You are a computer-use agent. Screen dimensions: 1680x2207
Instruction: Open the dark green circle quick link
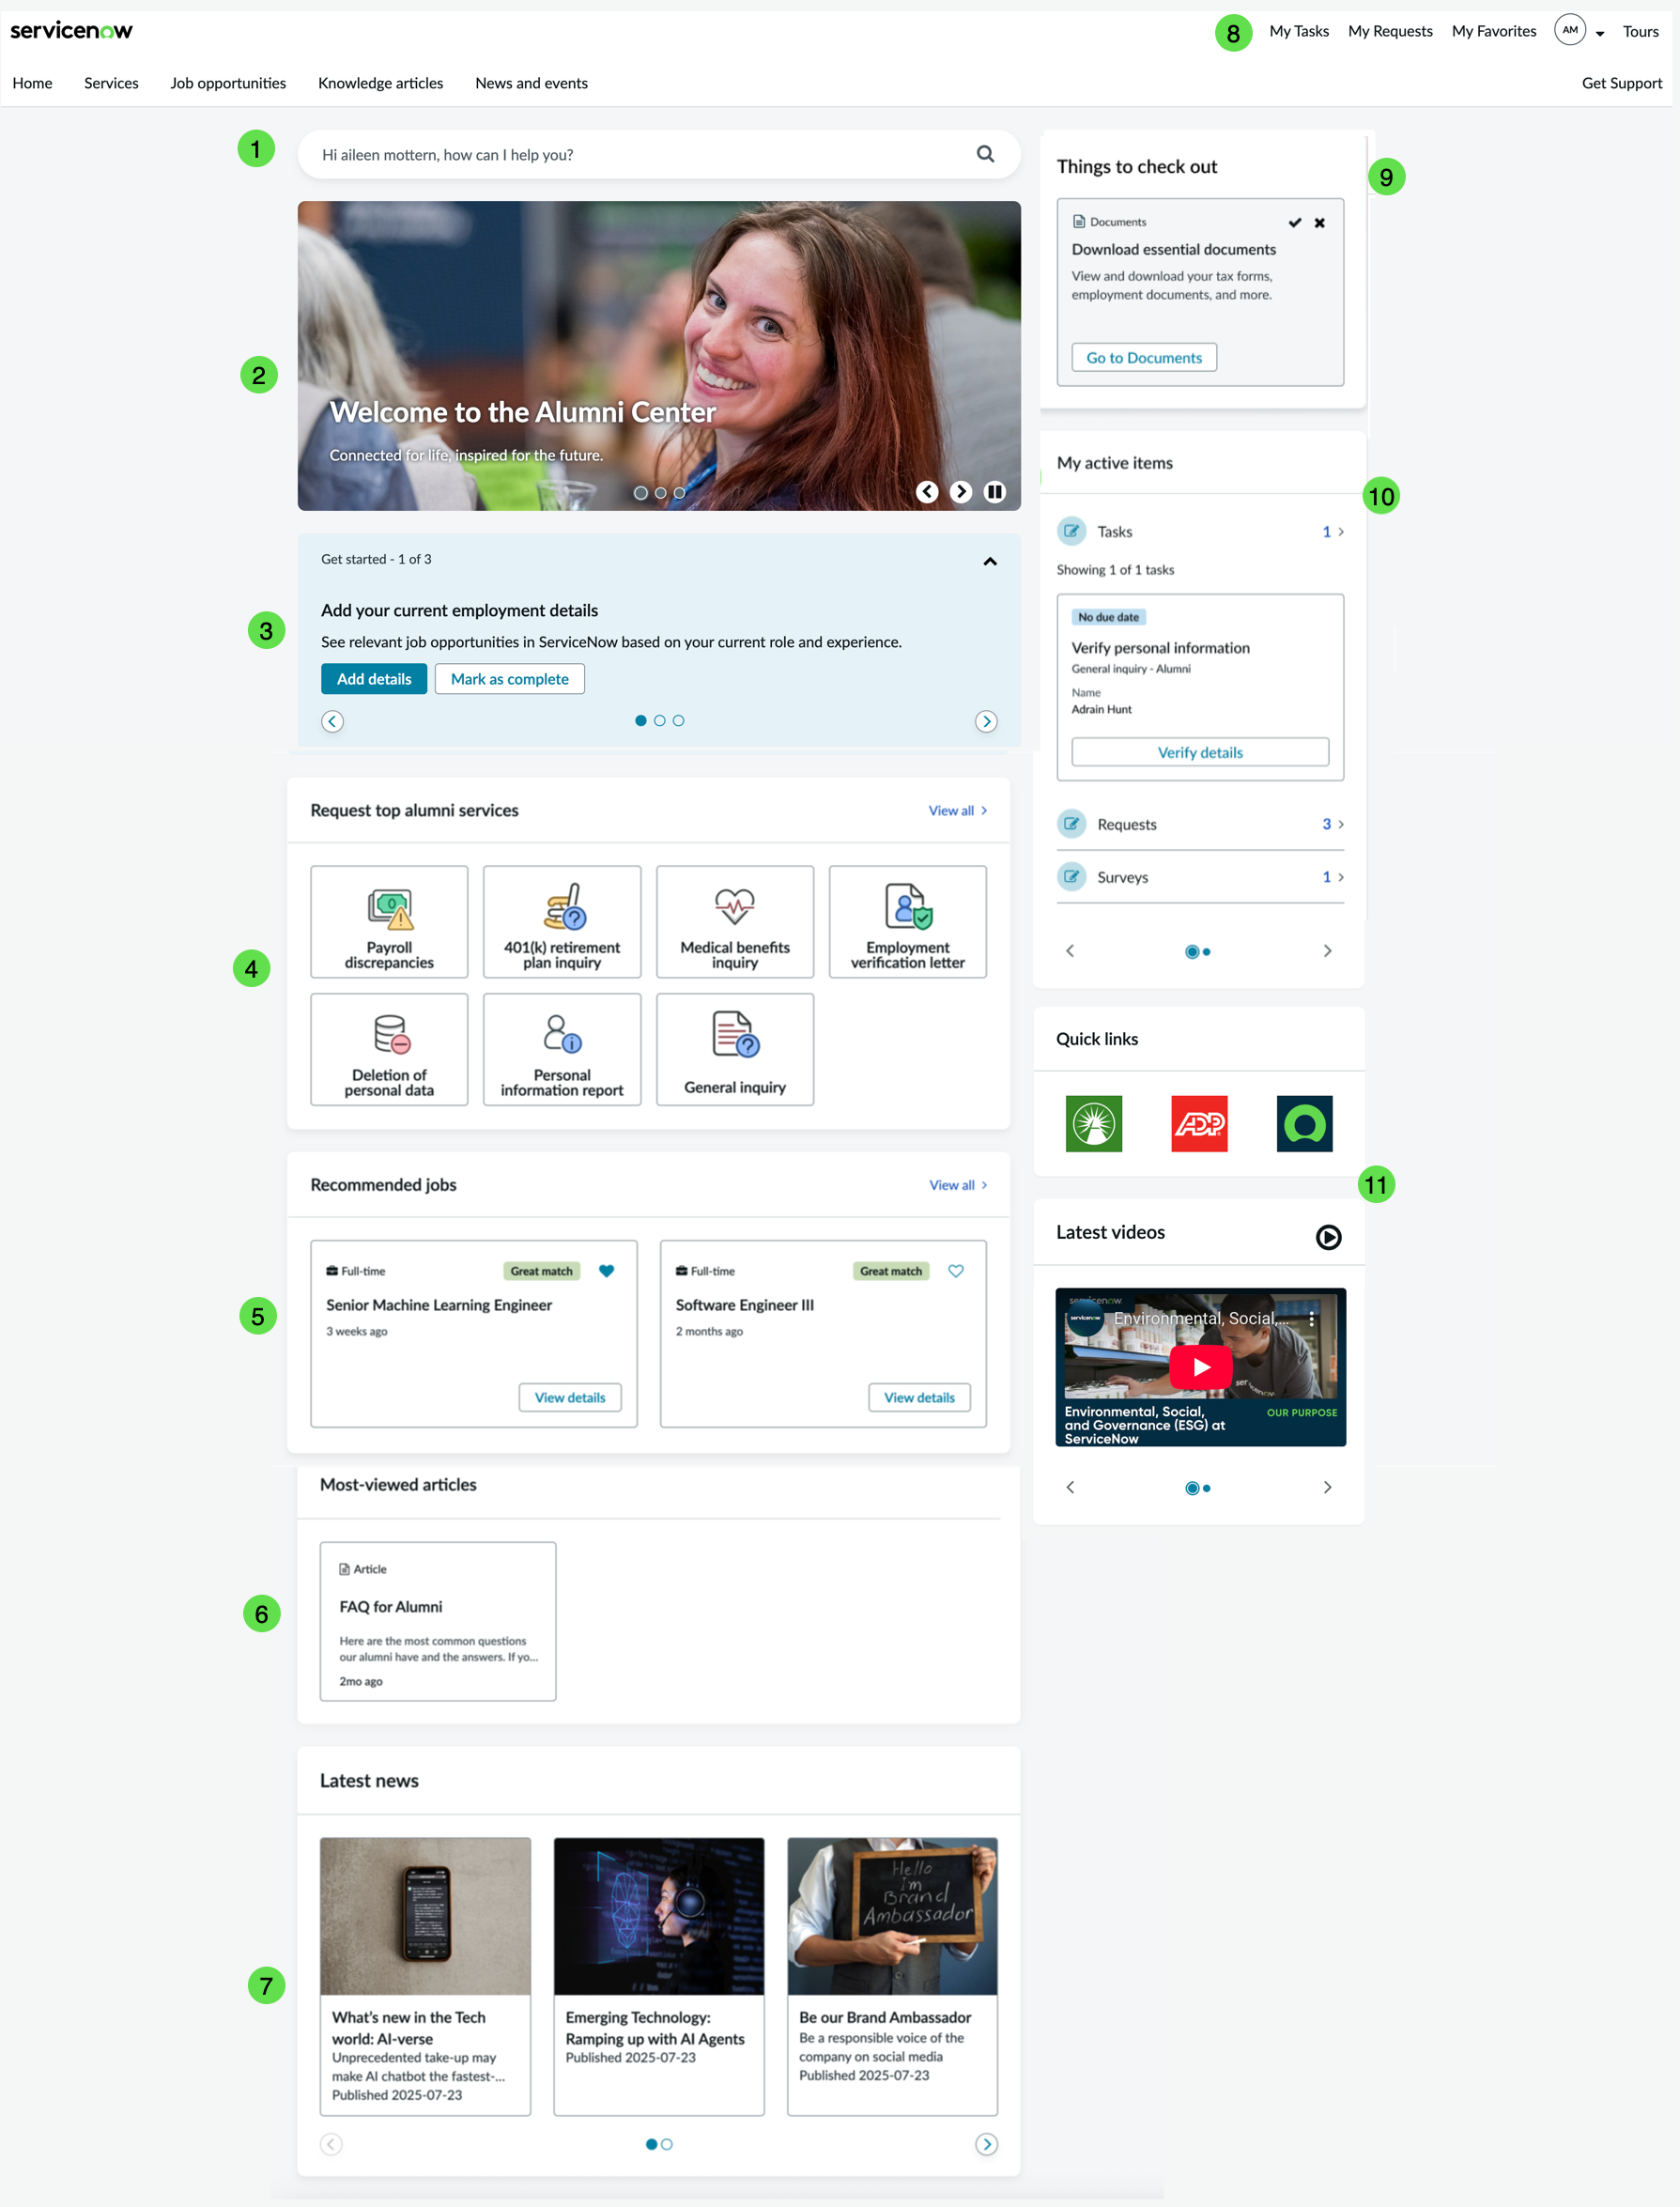pos(1304,1123)
